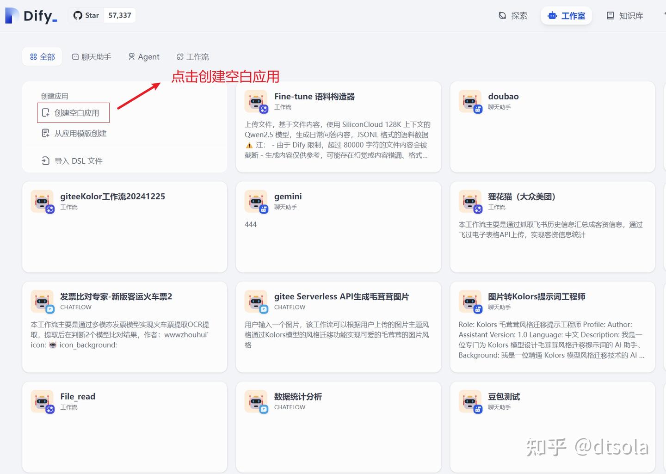Switch to the 探索 tab
Viewport: 666px width, 474px height.
click(x=513, y=16)
